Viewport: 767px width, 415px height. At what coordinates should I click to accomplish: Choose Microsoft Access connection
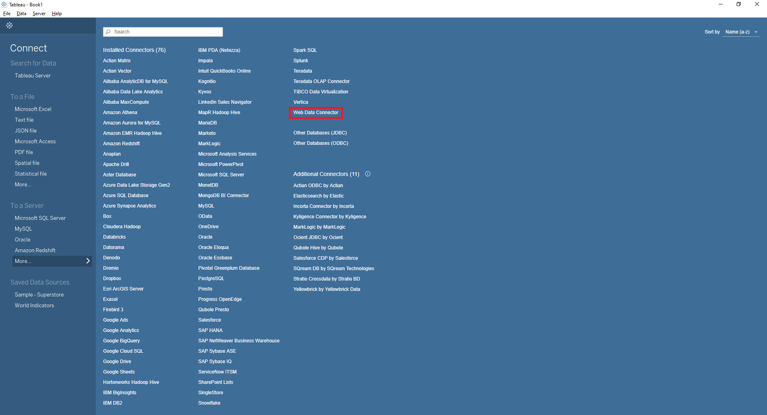point(35,141)
